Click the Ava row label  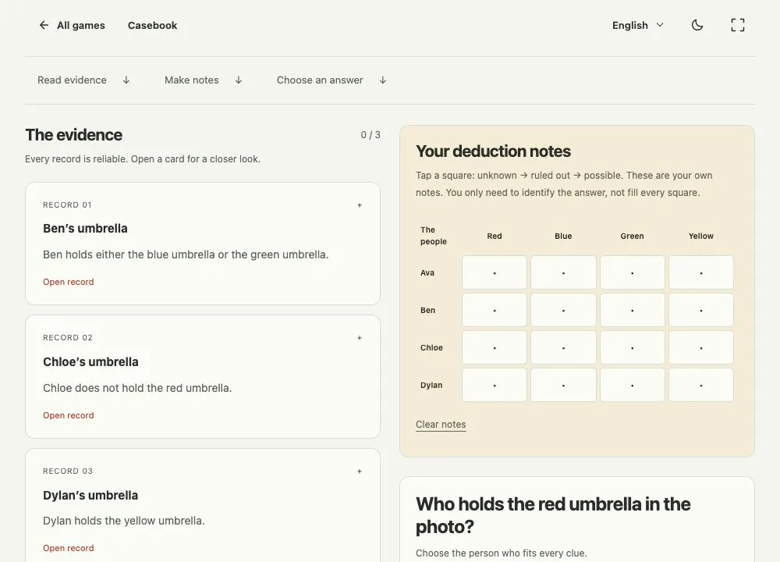coord(427,272)
